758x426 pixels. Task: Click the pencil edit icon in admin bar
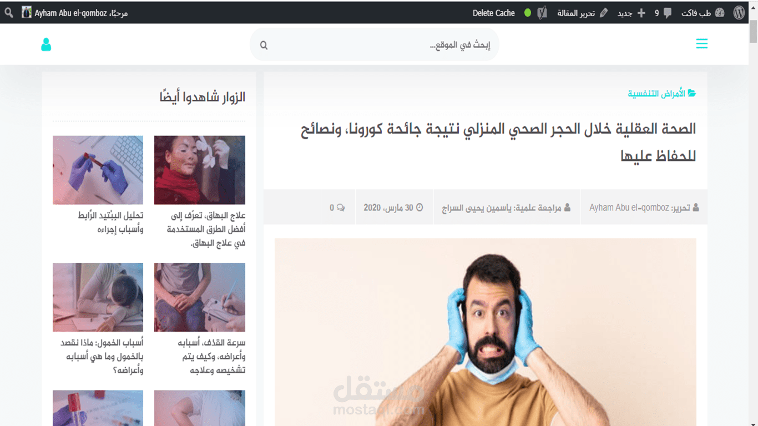click(604, 13)
